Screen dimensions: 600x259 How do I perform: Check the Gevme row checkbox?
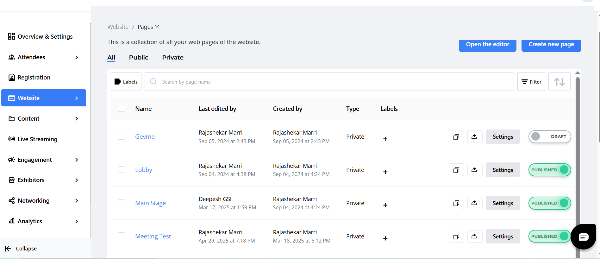tap(122, 136)
